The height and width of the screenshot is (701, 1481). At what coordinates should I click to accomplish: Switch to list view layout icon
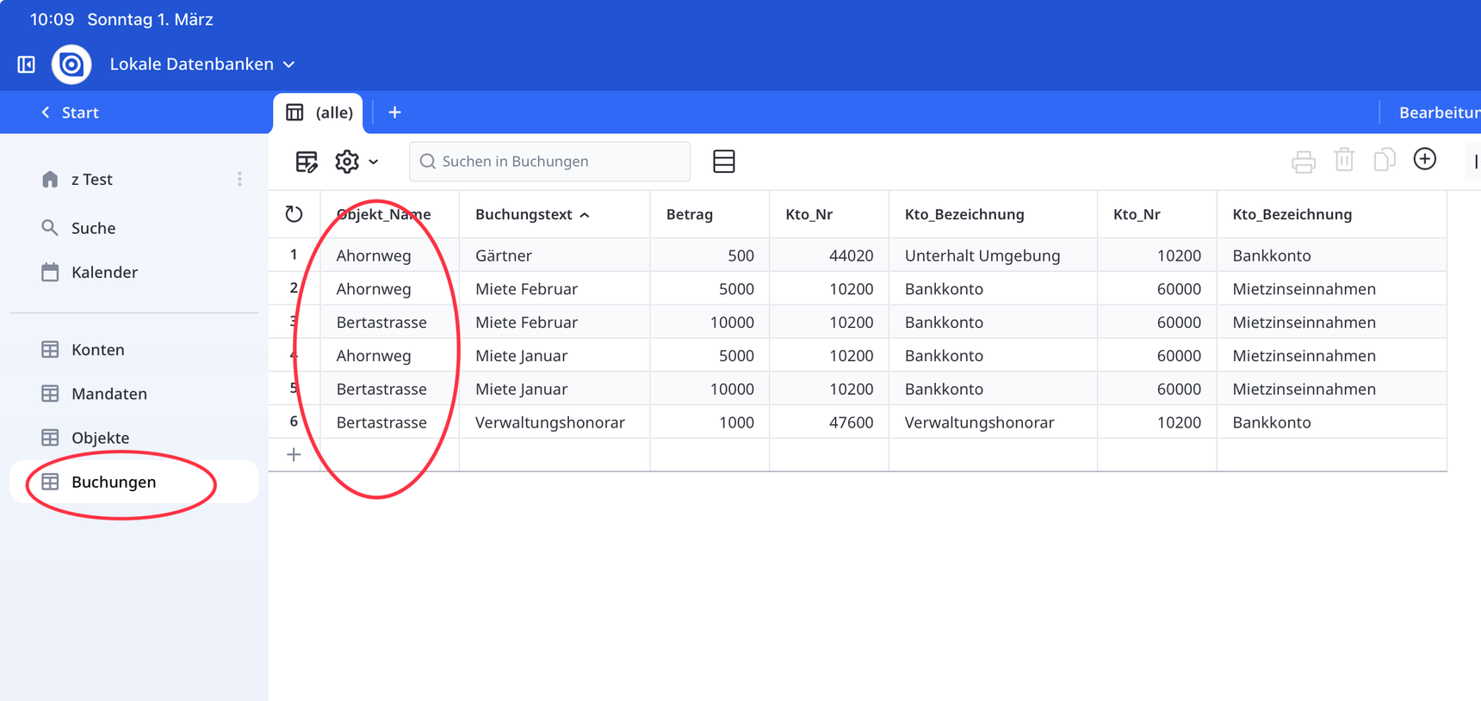pos(723,162)
